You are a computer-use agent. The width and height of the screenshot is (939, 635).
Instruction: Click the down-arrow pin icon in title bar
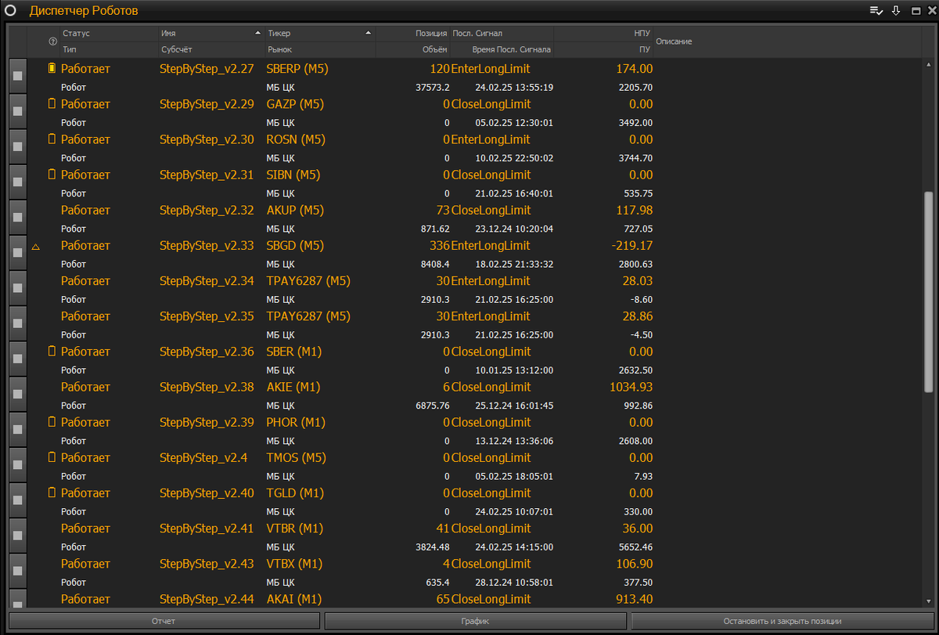point(896,11)
